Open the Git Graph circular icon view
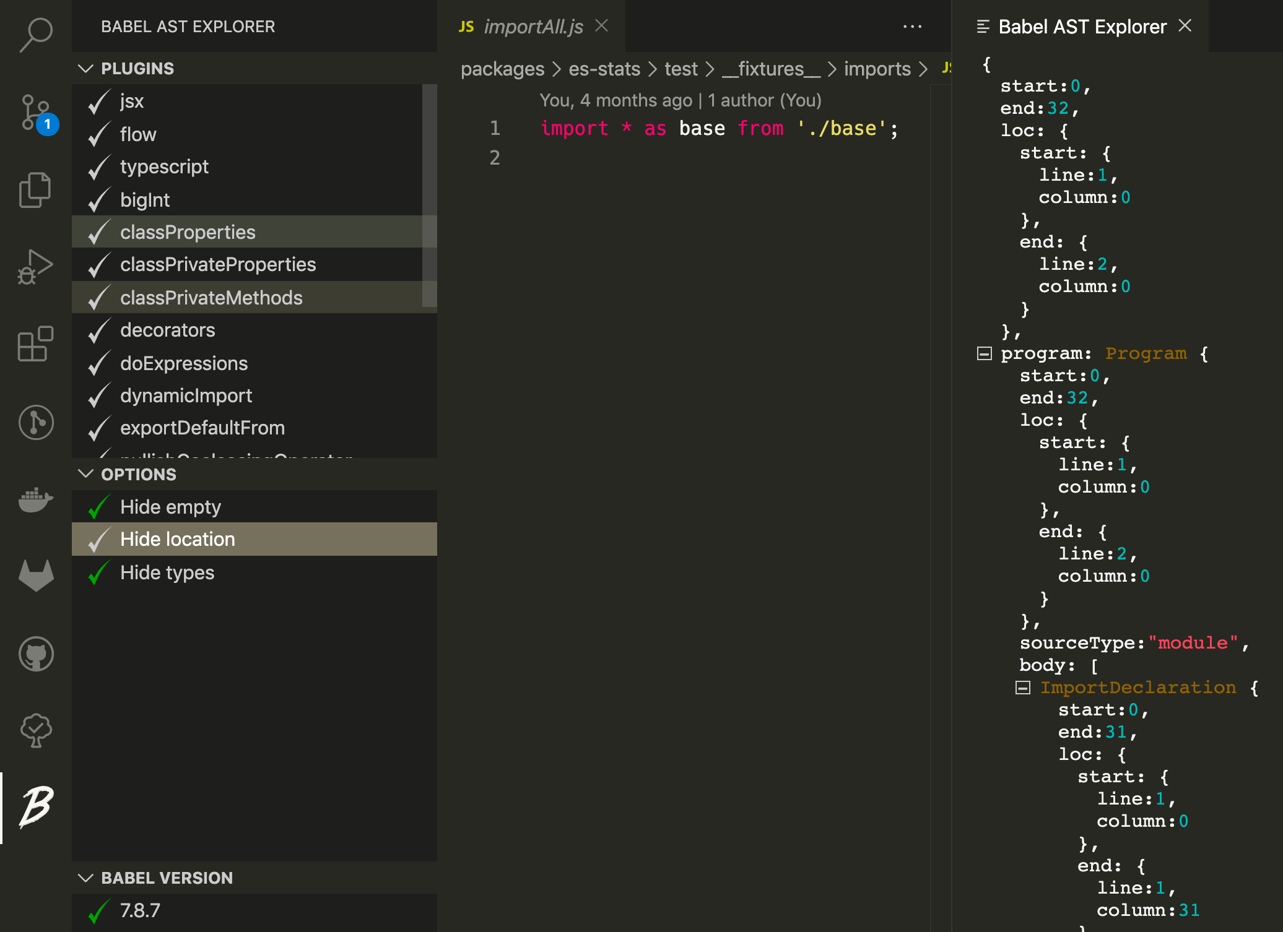This screenshot has height=932, width=1283. pyautogui.click(x=36, y=422)
